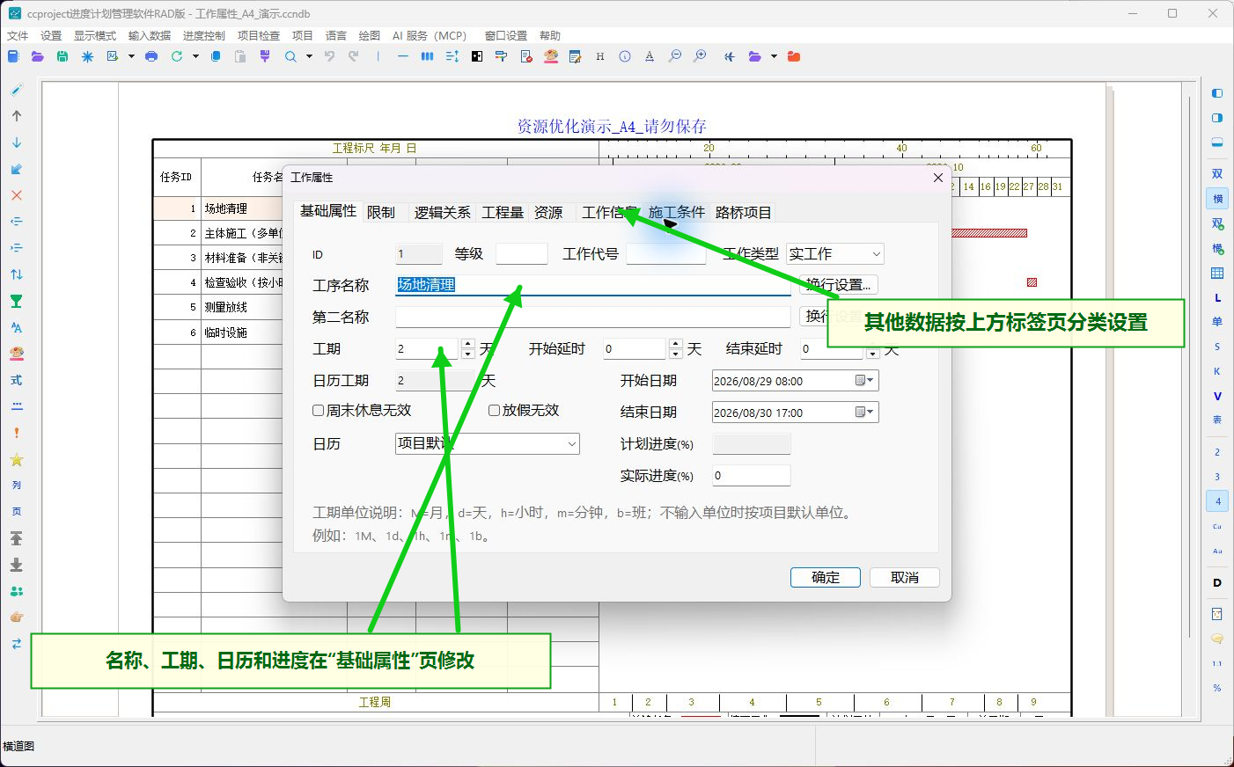This screenshot has height=767, width=1234.
Task: Click the 工序名称 input field
Action: point(593,285)
